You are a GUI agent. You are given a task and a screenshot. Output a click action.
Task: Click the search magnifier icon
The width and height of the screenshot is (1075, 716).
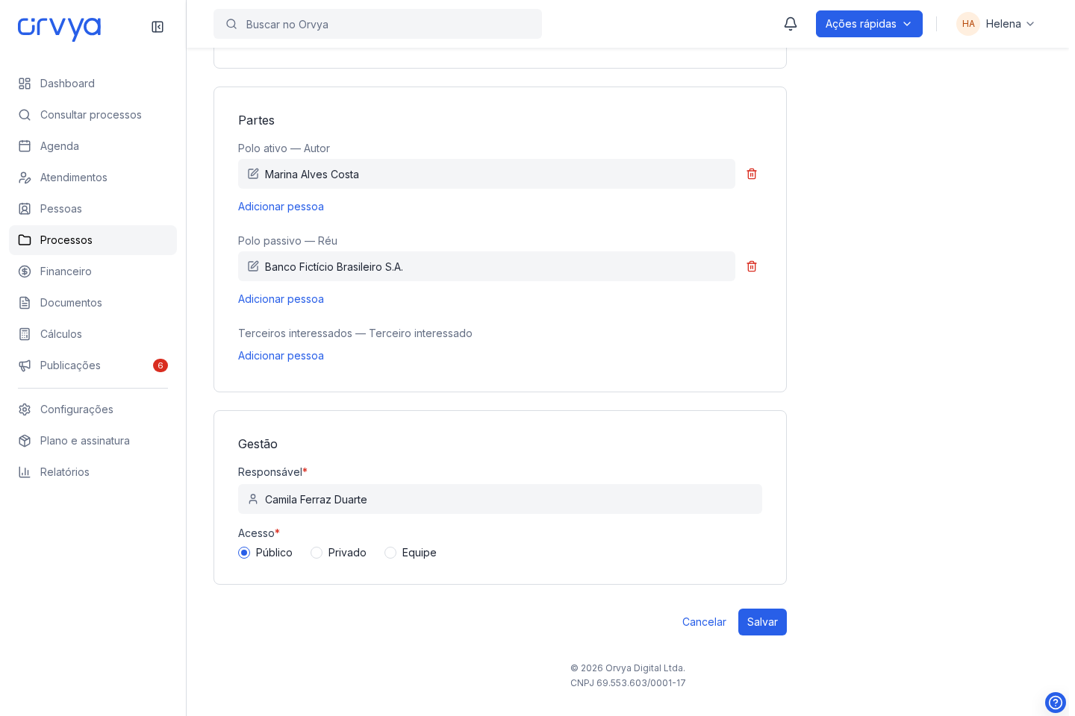tap(231, 24)
